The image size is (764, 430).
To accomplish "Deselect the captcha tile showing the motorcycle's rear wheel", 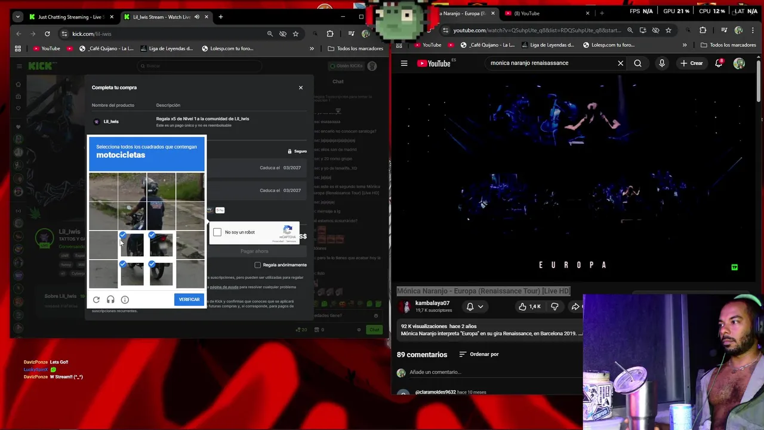I will click(161, 274).
